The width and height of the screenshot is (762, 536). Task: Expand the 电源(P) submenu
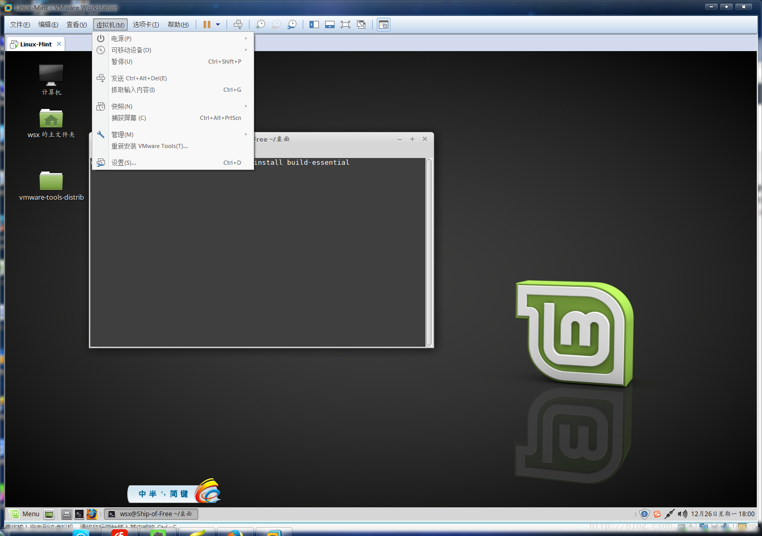tap(173, 39)
